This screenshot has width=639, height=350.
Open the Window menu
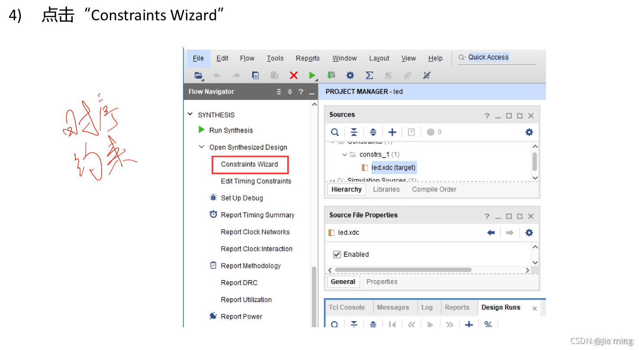[x=344, y=58]
